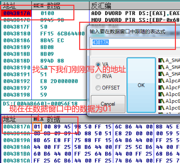Screen dimensions: 180x163
Task: Click MOV DWORD PTR SS:[EBP-0x68 instruction
Action: coord(135,20)
